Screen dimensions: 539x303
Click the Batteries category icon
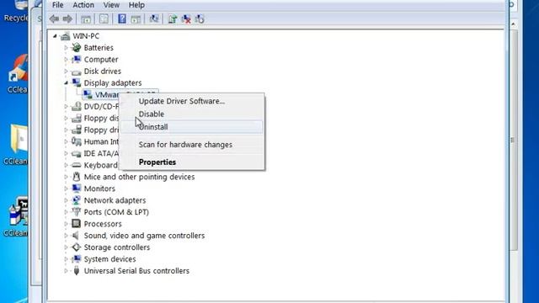click(x=77, y=48)
